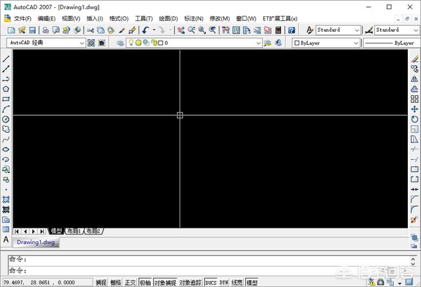
Task: Select the Drawing1.dwg document tab
Action: coord(36,242)
